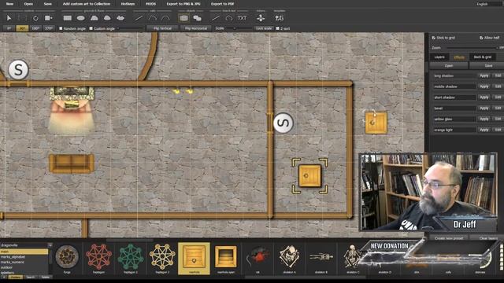
Task: Select the arrow pointer tool
Action: [x=9, y=18]
